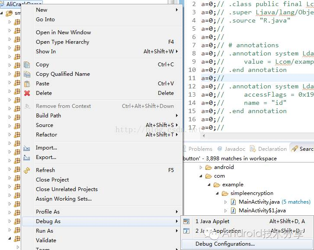Collapse the com folder in search results

point(201,176)
